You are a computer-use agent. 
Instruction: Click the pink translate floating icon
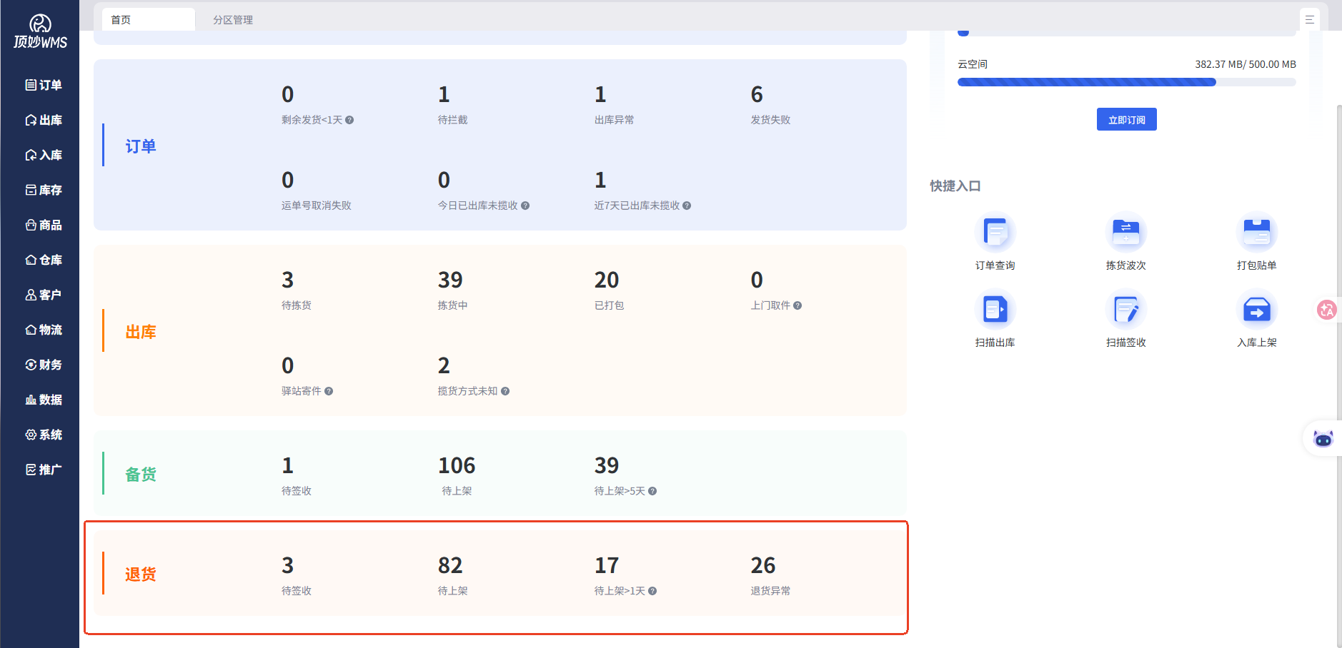tap(1327, 310)
